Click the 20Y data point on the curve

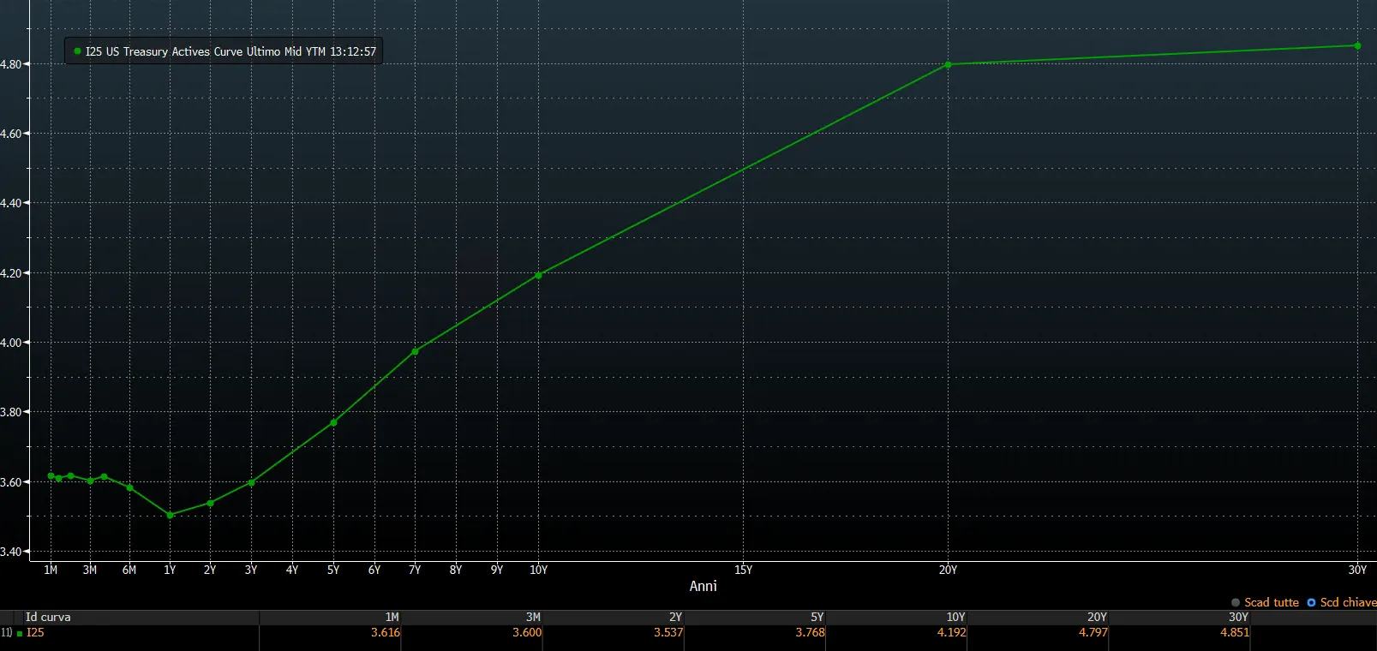tap(948, 64)
